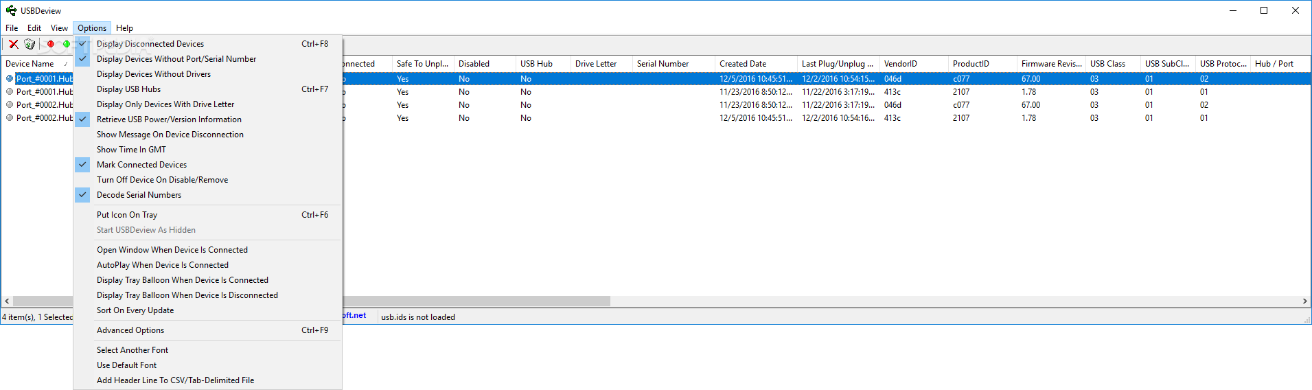The height and width of the screenshot is (390, 1312).
Task: Select Display Tray Balloon When Device Is Disconnected
Action: click(207, 295)
